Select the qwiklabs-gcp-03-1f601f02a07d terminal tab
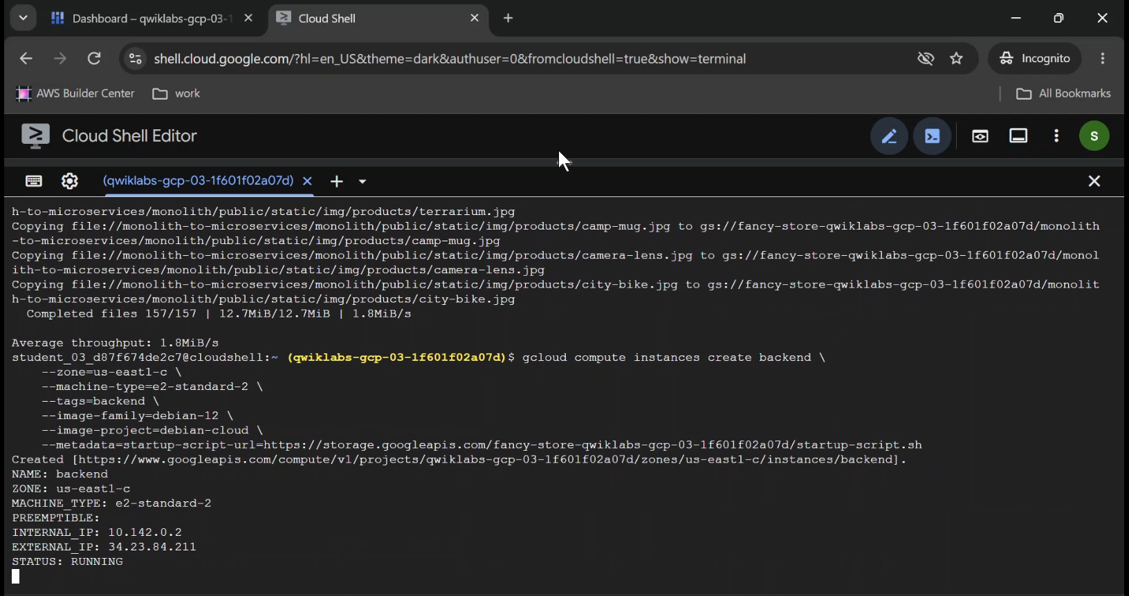This screenshot has width=1129, height=596. click(x=198, y=180)
